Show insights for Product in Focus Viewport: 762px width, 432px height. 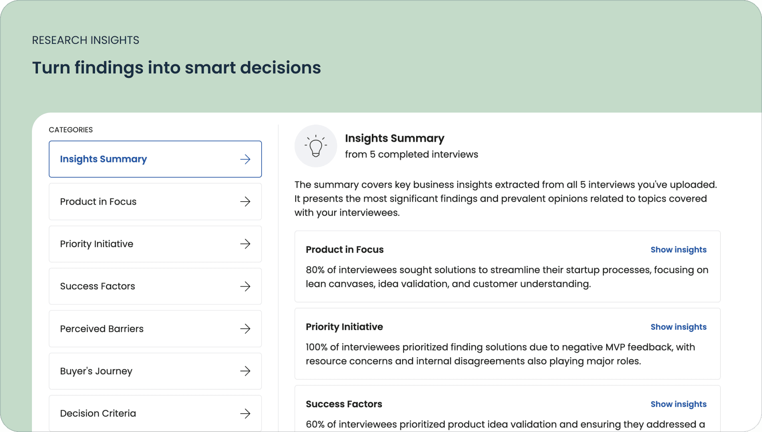(x=678, y=250)
